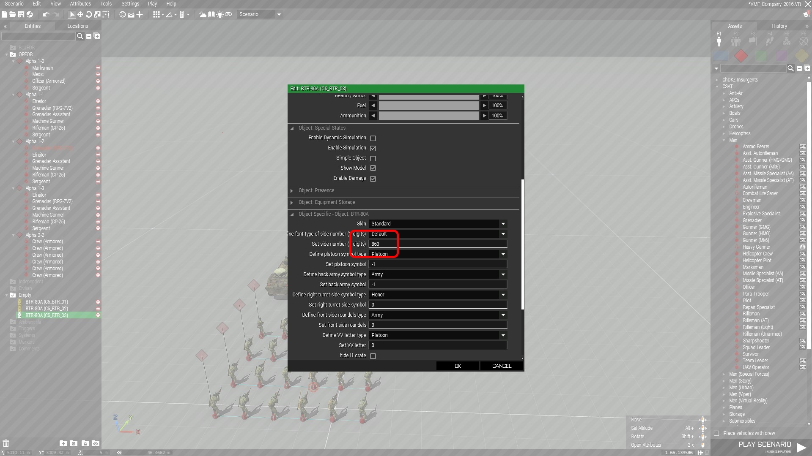The height and width of the screenshot is (456, 812).
Task: Switch to the Locations tab
Action: pyautogui.click(x=77, y=26)
